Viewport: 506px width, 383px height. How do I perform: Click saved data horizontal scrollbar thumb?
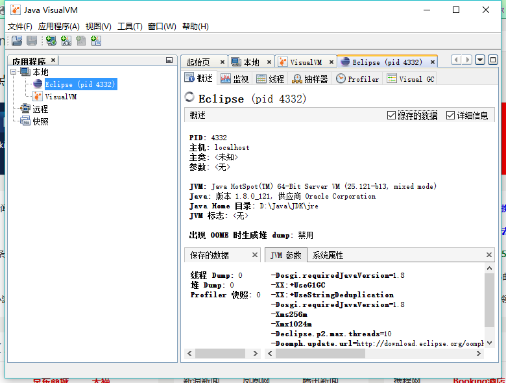click(220, 353)
